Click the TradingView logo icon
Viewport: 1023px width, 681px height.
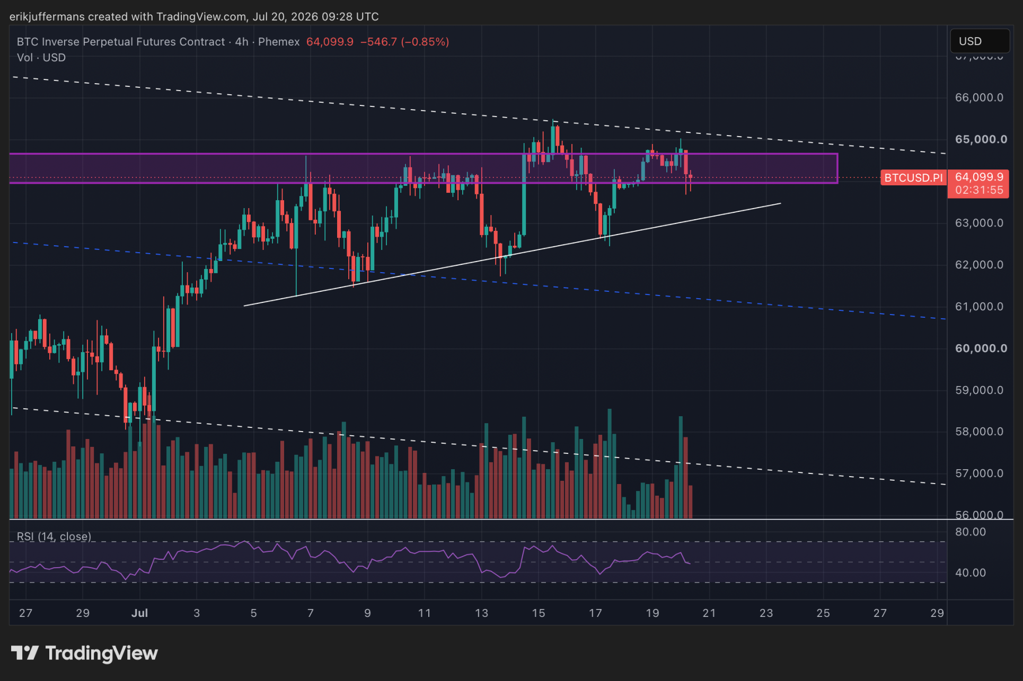pos(25,653)
